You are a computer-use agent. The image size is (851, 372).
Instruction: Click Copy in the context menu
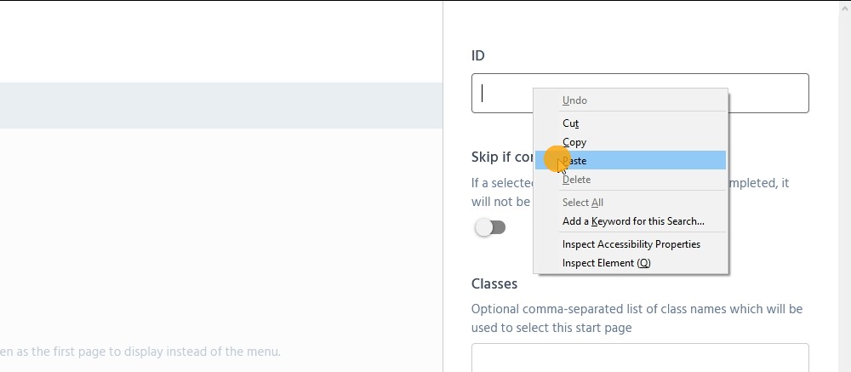(x=574, y=142)
